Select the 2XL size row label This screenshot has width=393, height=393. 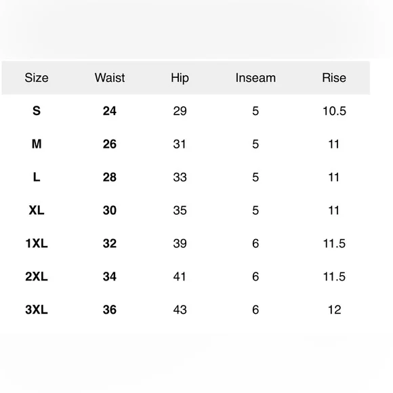[37, 276]
